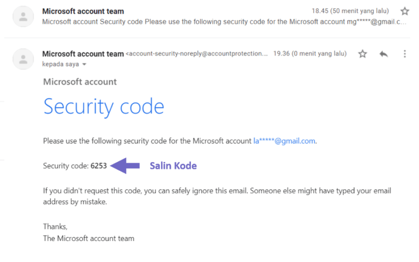419x262 pixels.
Task: Click the 'Microsoft account' header text
Action: [80, 82]
